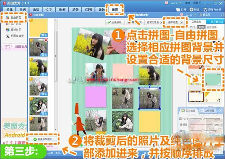The image size is (225, 159).
Task: Close the 图片编辑 floating panel
Action: tap(220, 110)
